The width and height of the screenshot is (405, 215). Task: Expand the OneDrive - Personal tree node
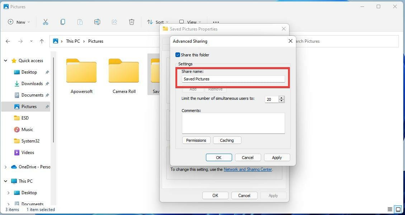(5, 167)
